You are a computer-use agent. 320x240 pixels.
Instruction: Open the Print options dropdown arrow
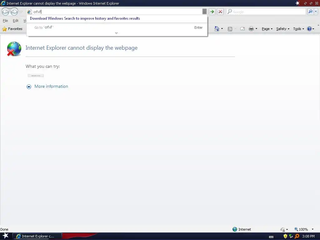click(x=256, y=29)
